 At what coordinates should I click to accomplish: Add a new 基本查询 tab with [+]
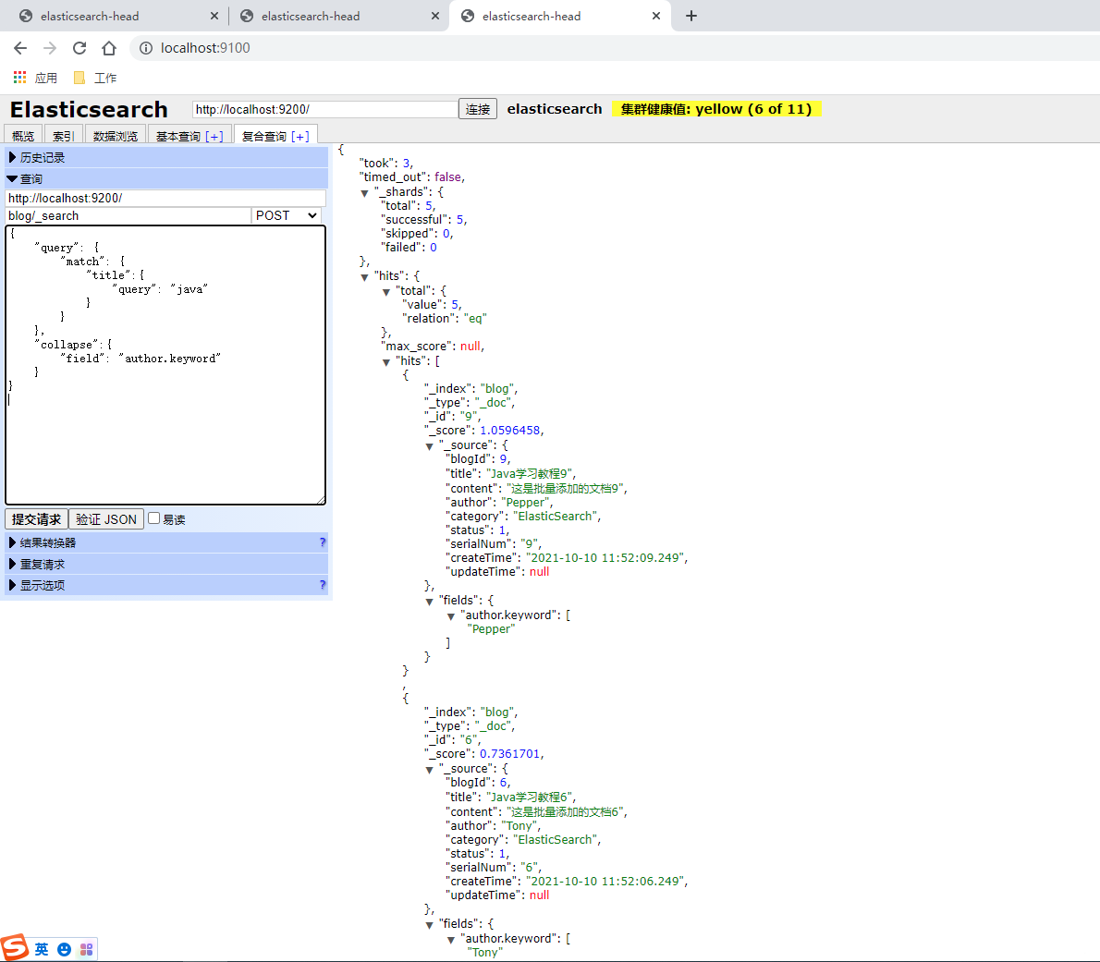[214, 136]
